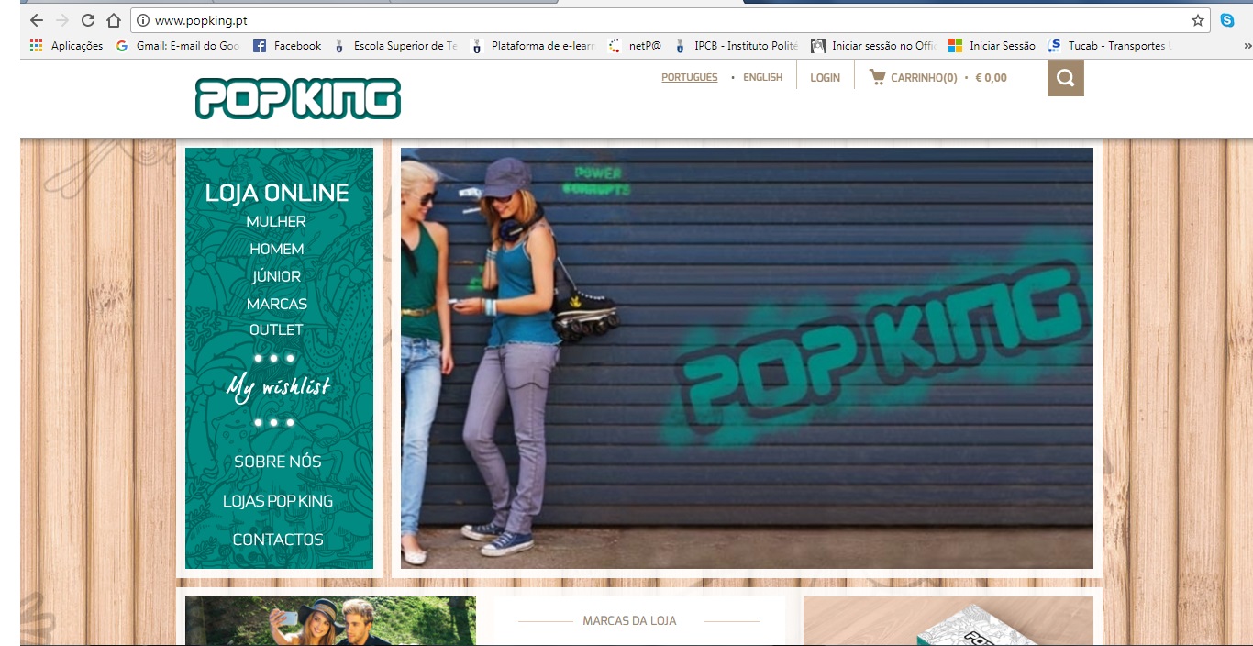Select Marcas in the sidebar menu
This screenshot has width=1253, height=646.
(x=277, y=304)
